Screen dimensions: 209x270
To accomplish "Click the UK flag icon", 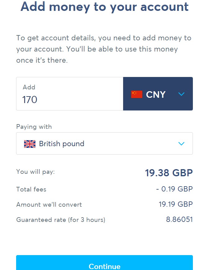I will [x=30, y=144].
